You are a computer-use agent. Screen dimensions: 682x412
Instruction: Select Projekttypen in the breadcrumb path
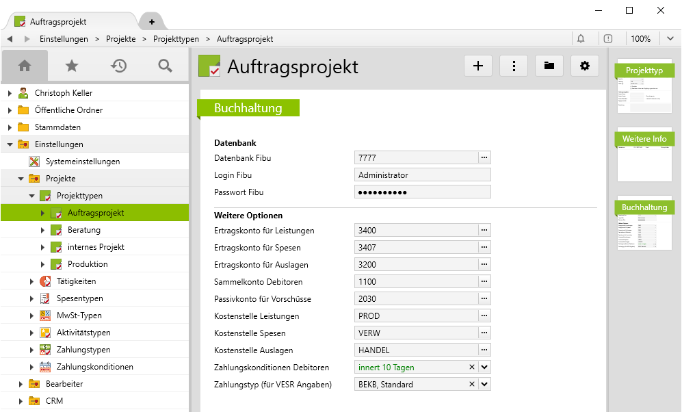coord(174,39)
